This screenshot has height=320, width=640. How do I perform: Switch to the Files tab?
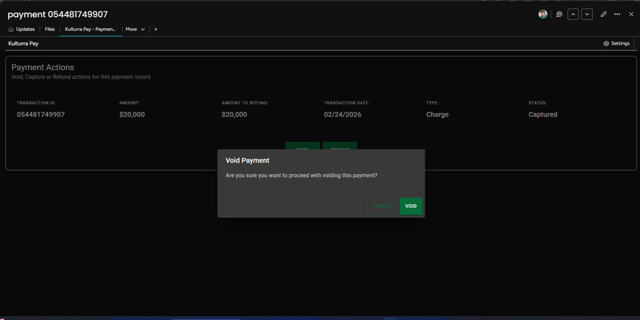[50, 30]
